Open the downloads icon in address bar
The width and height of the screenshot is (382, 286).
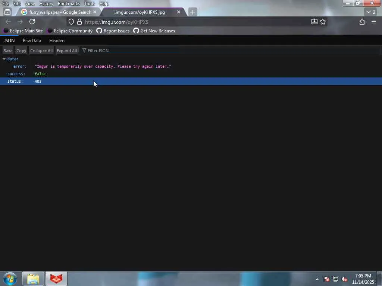click(x=314, y=22)
